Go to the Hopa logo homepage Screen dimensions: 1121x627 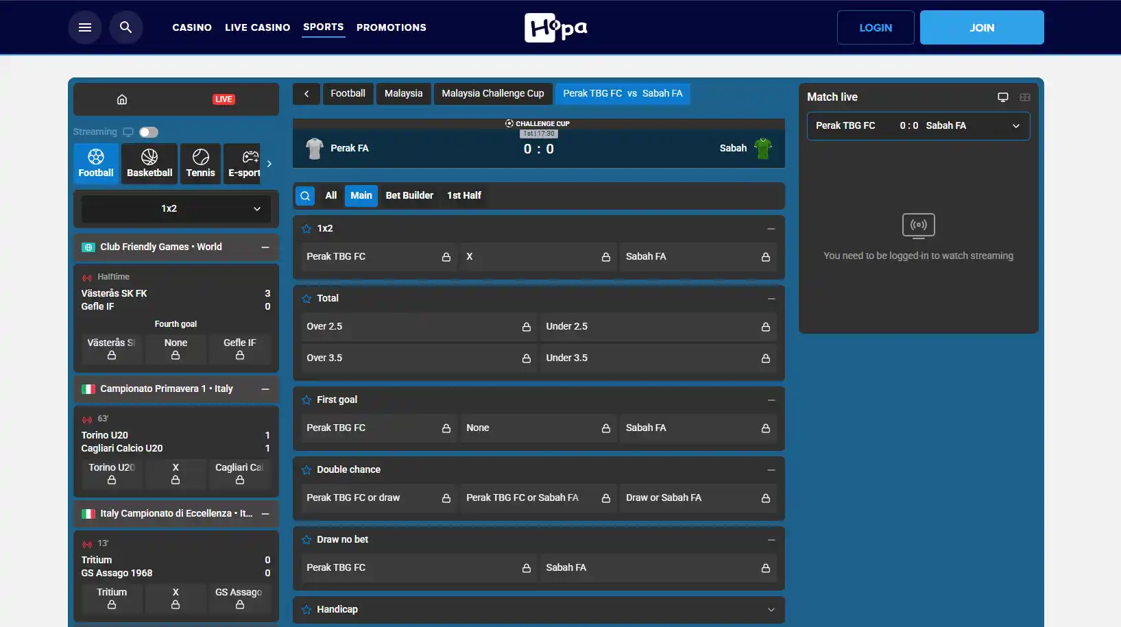coord(556,27)
